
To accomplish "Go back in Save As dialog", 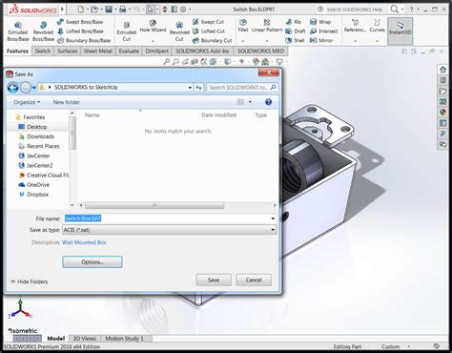I will coord(12,87).
